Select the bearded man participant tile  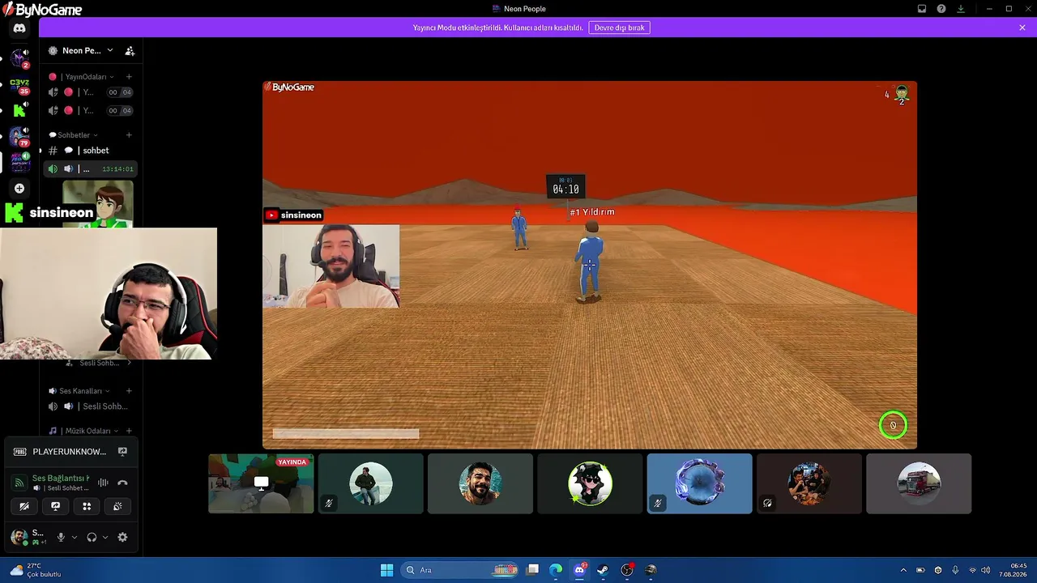coord(480,483)
